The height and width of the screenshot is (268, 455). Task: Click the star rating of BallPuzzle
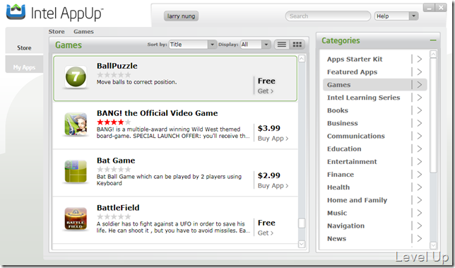click(114, 75)
